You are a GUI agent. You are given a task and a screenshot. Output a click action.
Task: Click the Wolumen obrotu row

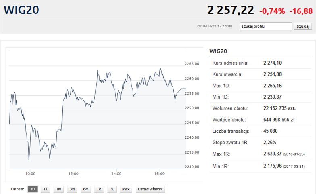click(260, 108)
